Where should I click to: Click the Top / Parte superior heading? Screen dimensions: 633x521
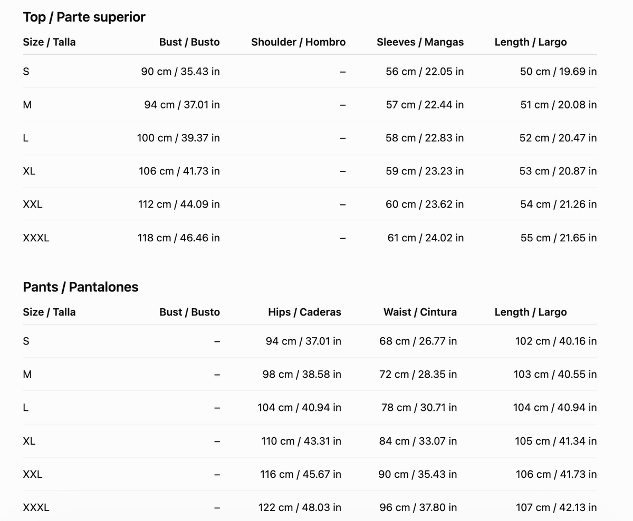tap(84, 17)
